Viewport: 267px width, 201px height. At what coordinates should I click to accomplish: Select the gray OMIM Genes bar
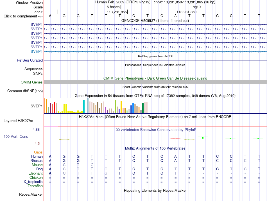point(155,82)
